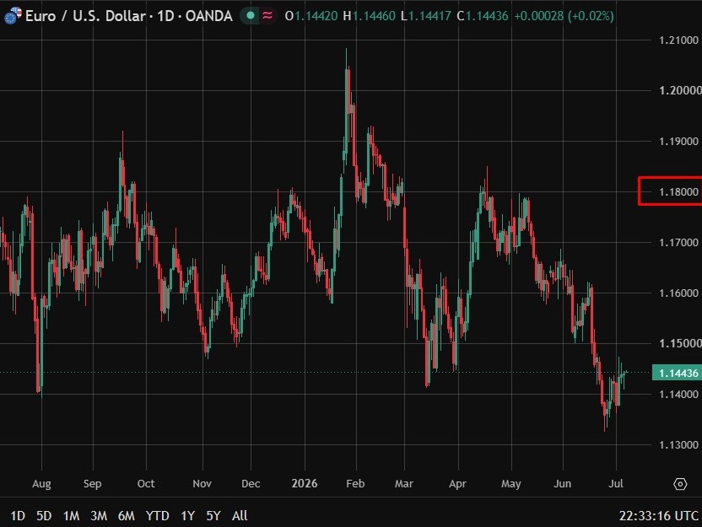Click the low value L1.14417
The image size is (702, 527).
point(426,16)
